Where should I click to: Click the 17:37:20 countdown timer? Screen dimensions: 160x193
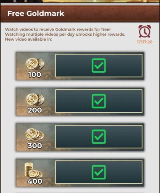(145, 42)
